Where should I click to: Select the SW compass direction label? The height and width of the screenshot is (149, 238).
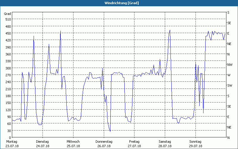229,86
